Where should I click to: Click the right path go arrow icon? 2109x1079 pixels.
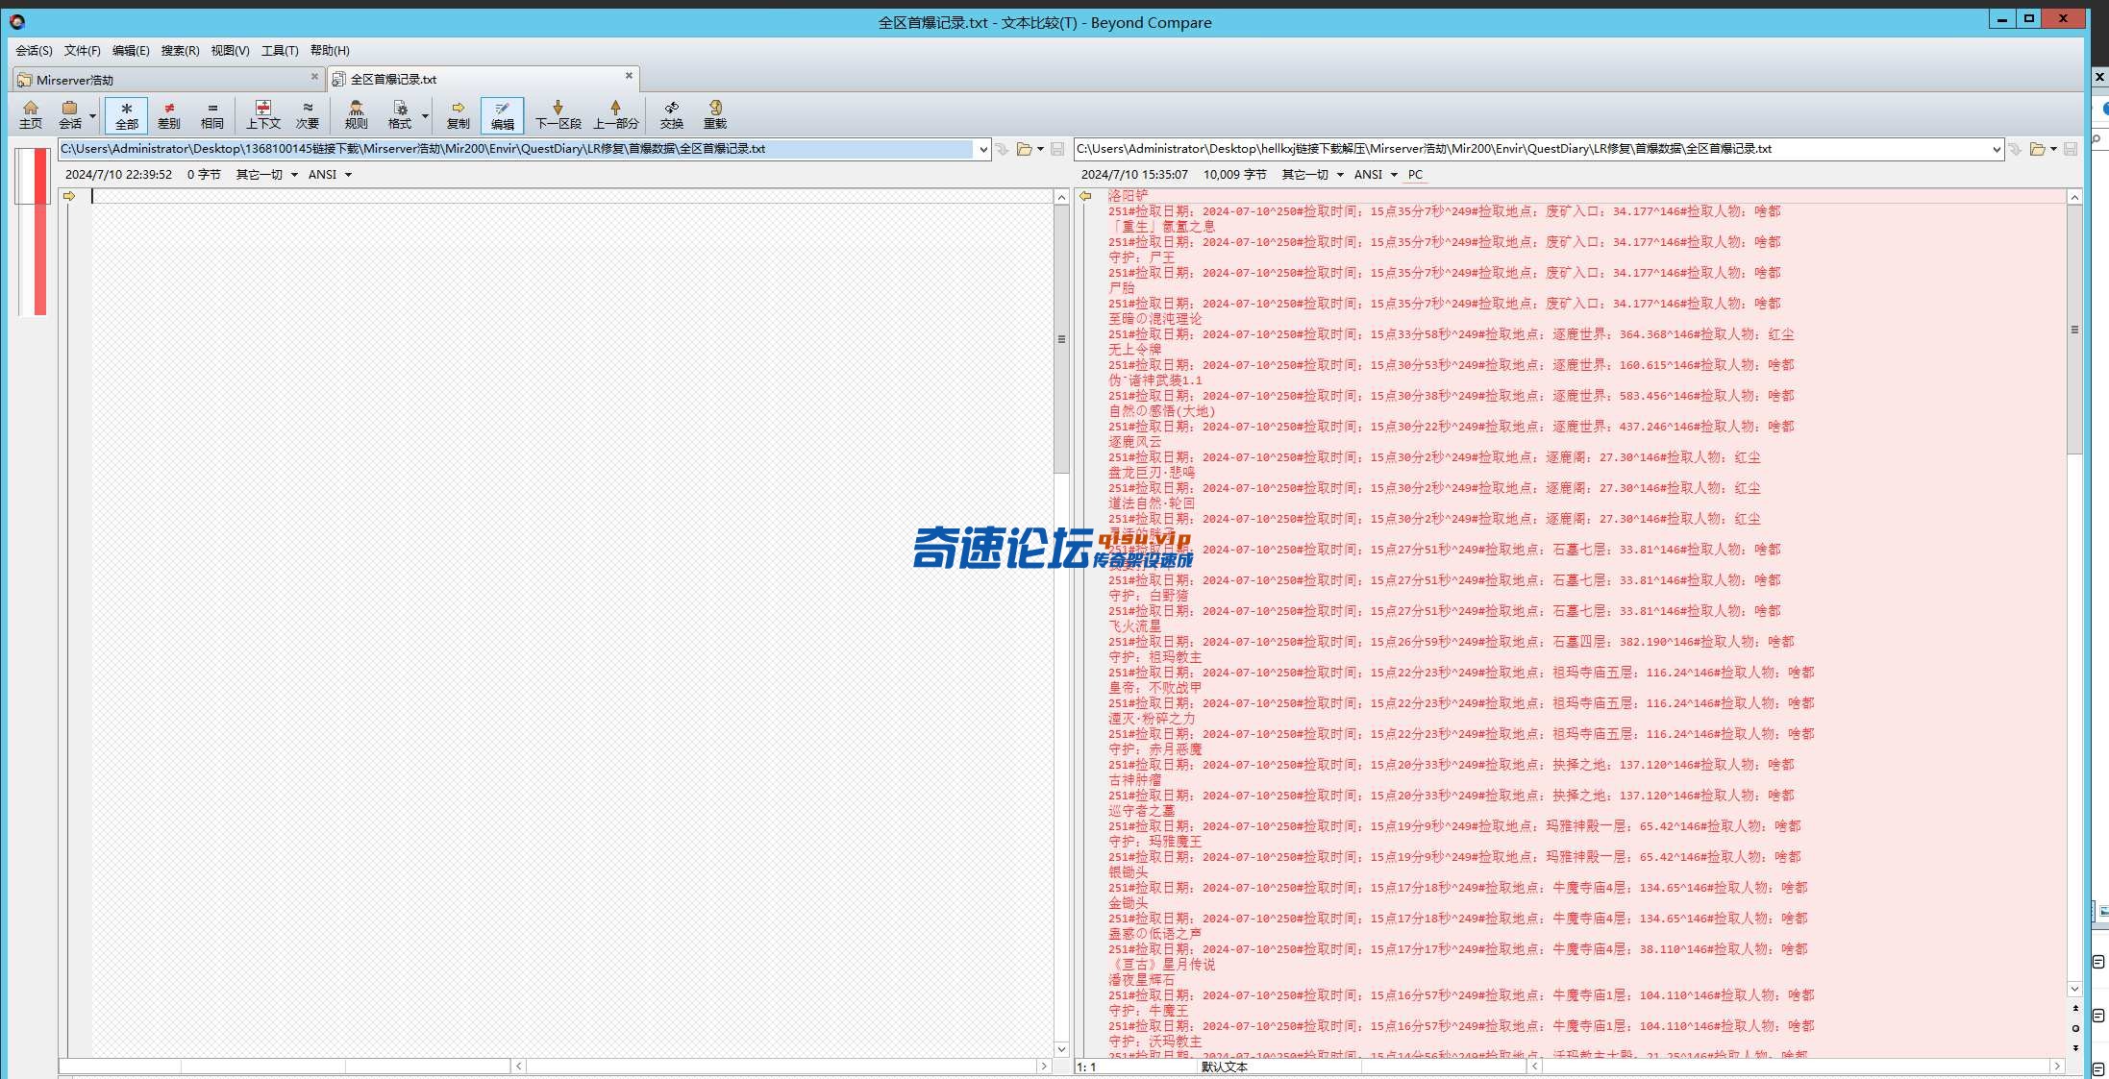(x=2016, y=149)
